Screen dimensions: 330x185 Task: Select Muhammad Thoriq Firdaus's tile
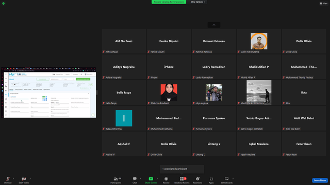tap(304, 67)
